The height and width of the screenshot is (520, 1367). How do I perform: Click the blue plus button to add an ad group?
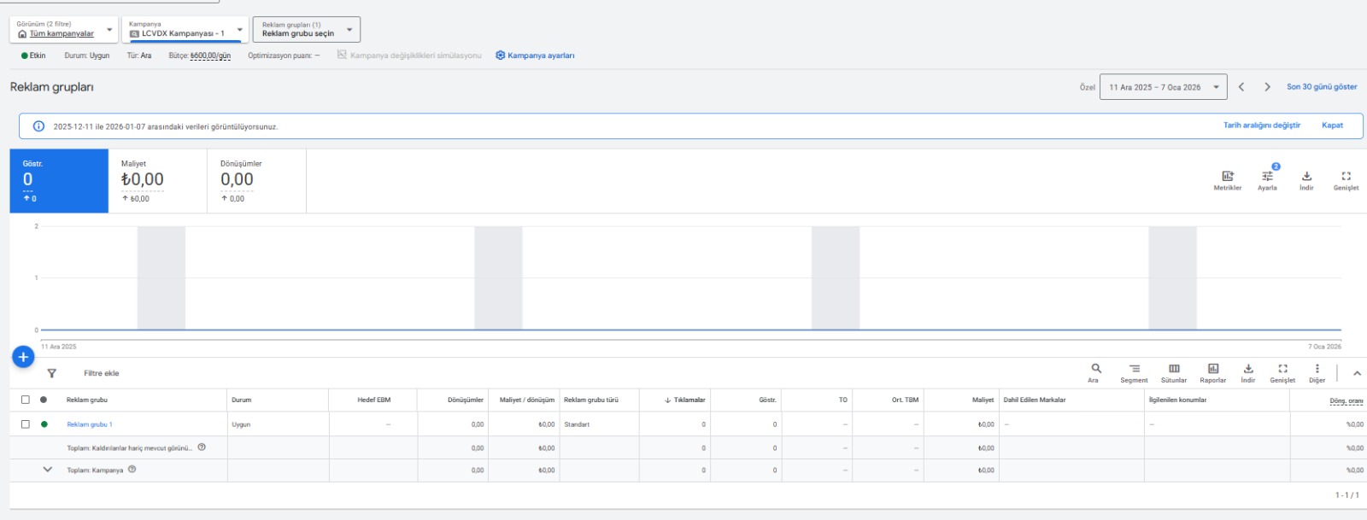click(x=23, y=357)
